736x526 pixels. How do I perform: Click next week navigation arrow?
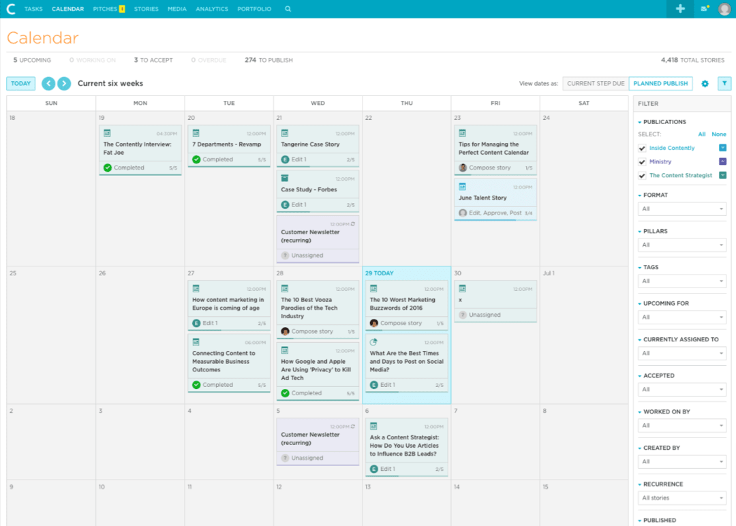point(63,83)
